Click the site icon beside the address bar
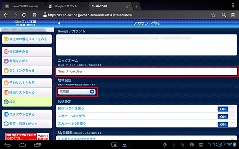Viewport: 239px width, 149px height. pos(35,15)
